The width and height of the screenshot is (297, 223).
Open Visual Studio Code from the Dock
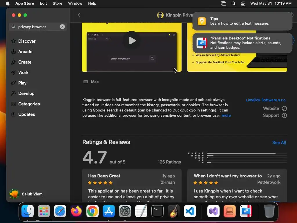click(190, 211)
